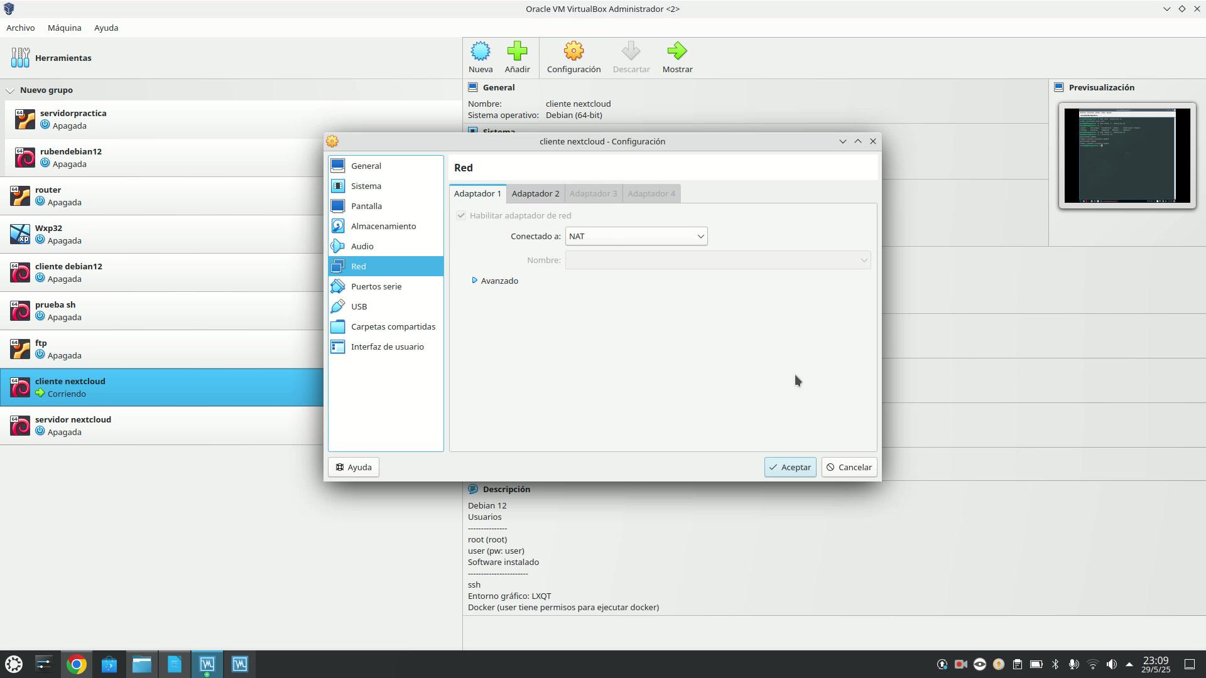1206x678 pixels.
Task: Switch to Adaptador 2 tab
Action: coord(535,193)
